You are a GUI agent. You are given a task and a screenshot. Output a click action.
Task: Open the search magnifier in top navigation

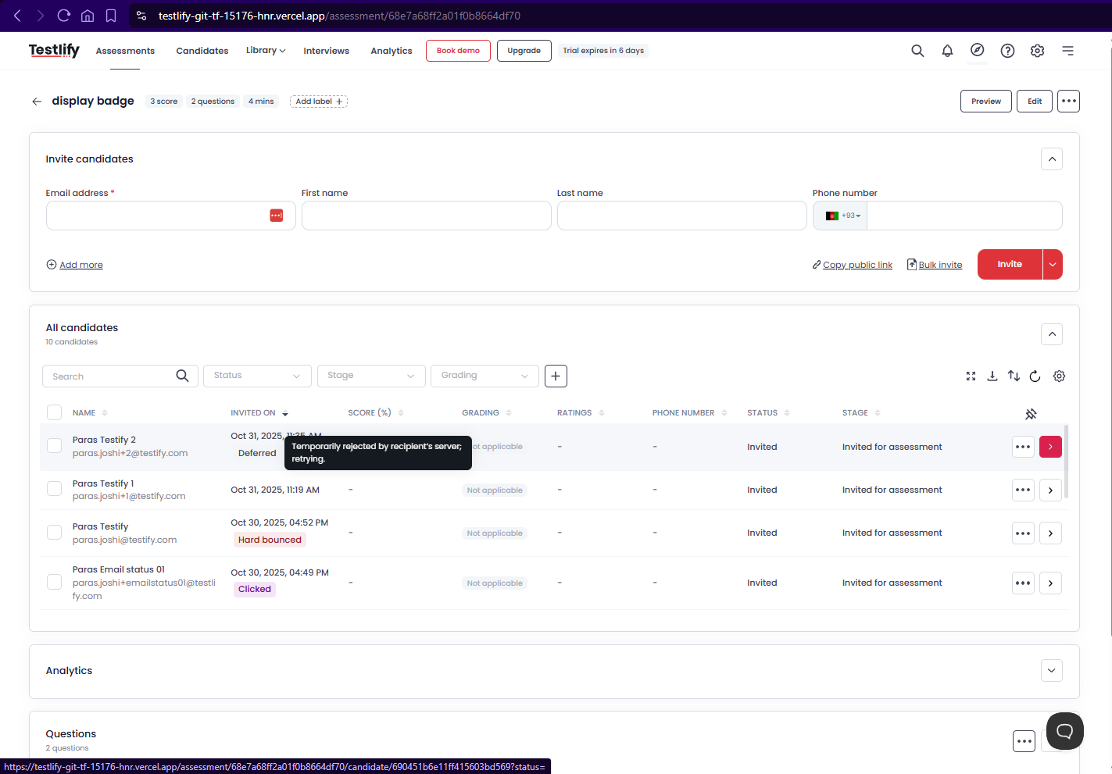pyautogui.click(x=917, y=51)
